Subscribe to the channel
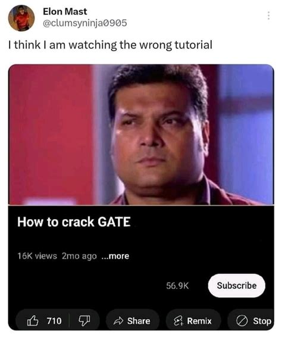 click(x=236, y=286)
